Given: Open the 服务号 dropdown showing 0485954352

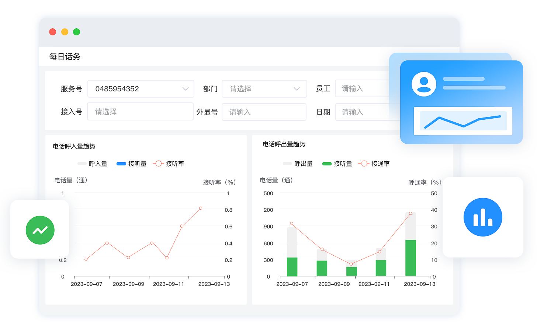Looking at the screenshot, I should pyautogui.click(x=141, y=89).
